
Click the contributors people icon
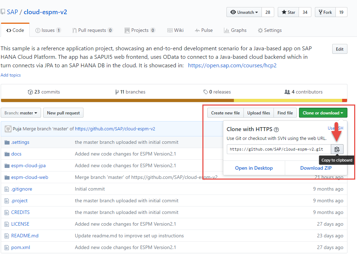click(x=287, y=92)
